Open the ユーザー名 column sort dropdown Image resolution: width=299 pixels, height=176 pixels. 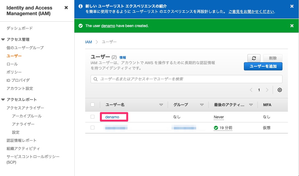click(161, 105)
